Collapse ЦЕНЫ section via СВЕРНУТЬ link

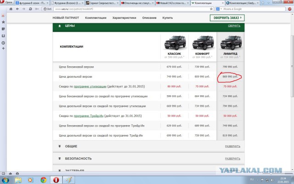[x=234, y=26]
